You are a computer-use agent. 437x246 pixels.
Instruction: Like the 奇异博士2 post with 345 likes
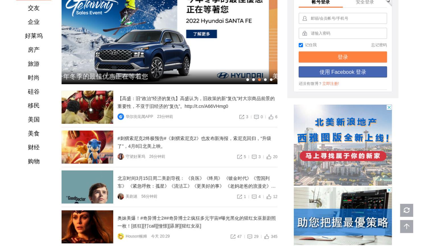(x=267, y=236)
